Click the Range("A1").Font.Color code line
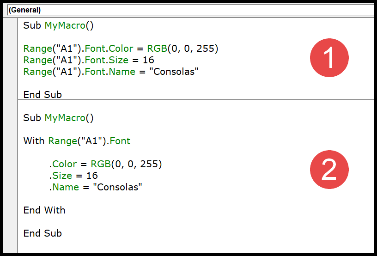Screen dimensions: 377x256 click(x=121, y=49)
